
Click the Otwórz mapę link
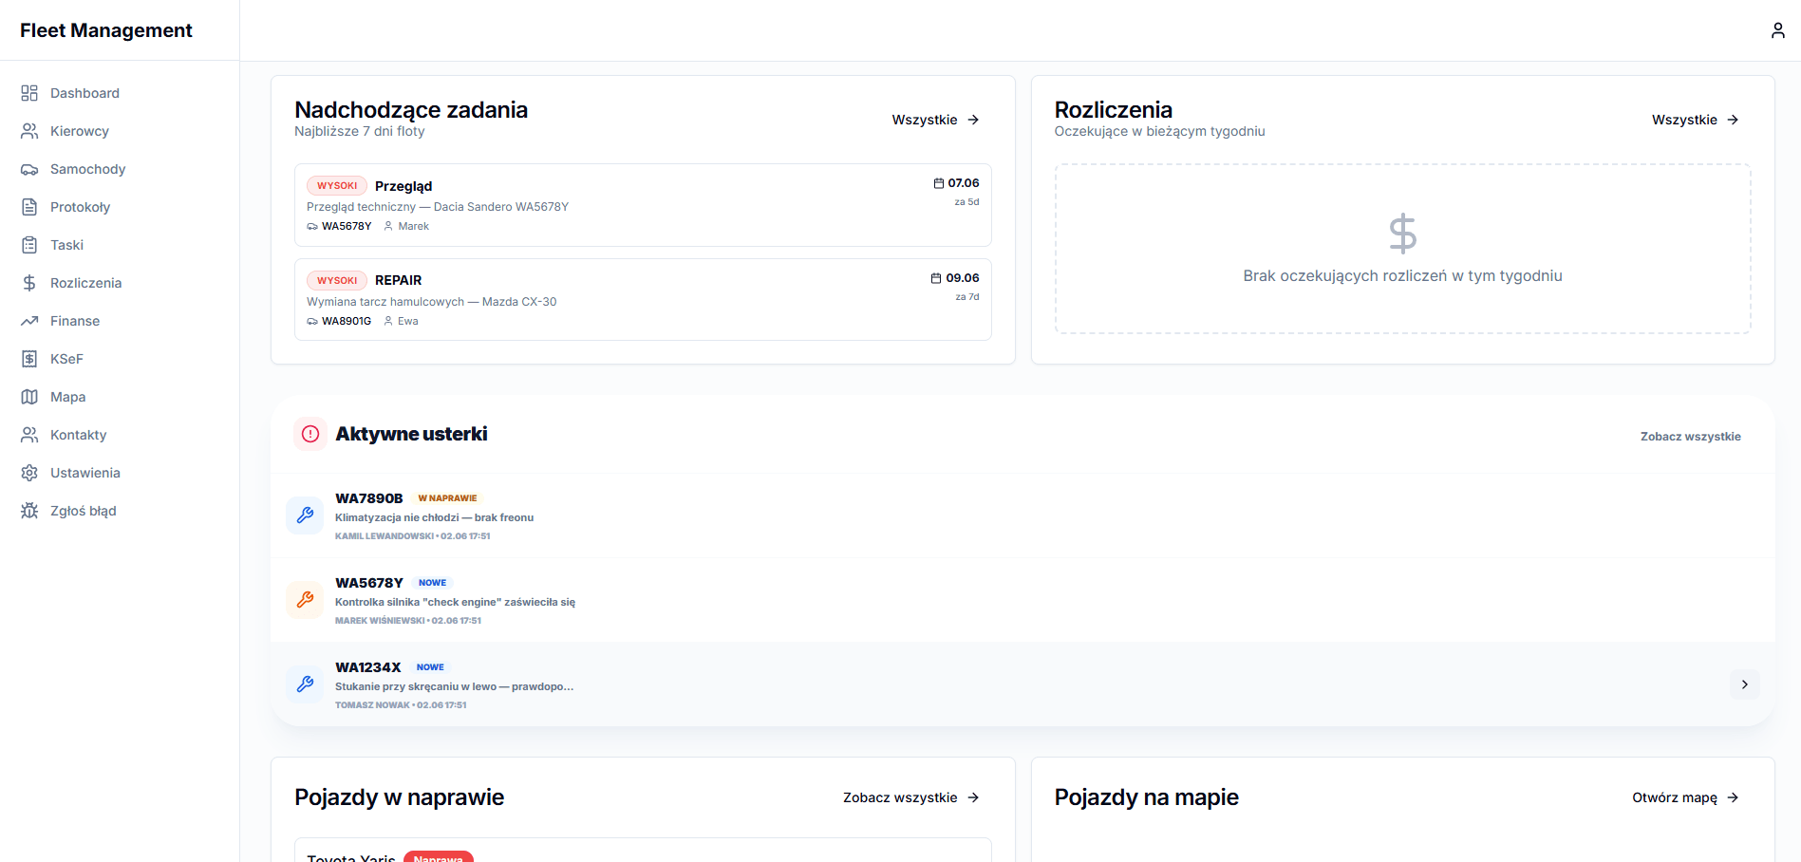pyautogui.click(x=1685, y=797)
